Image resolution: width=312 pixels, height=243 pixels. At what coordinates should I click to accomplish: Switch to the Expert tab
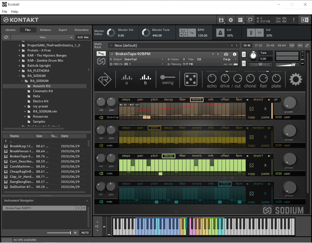click(x=63, y=30)
